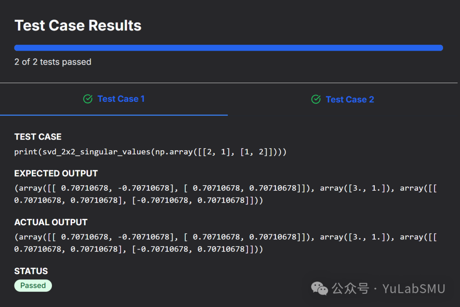460x307 pixels.
Task: Click the WeChat logo in the watermark
Action: (319, 289)
